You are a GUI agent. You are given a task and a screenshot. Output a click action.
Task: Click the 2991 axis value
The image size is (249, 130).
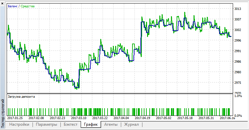tap(238, 51)
